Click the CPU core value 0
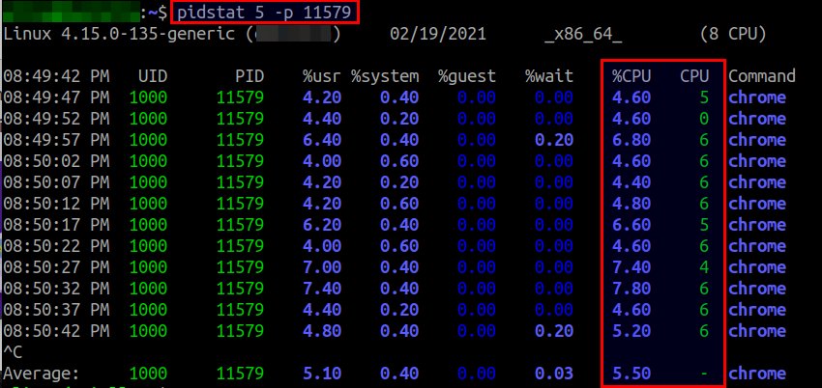Viewport: 822px width, 388px height. click(704, 119)
